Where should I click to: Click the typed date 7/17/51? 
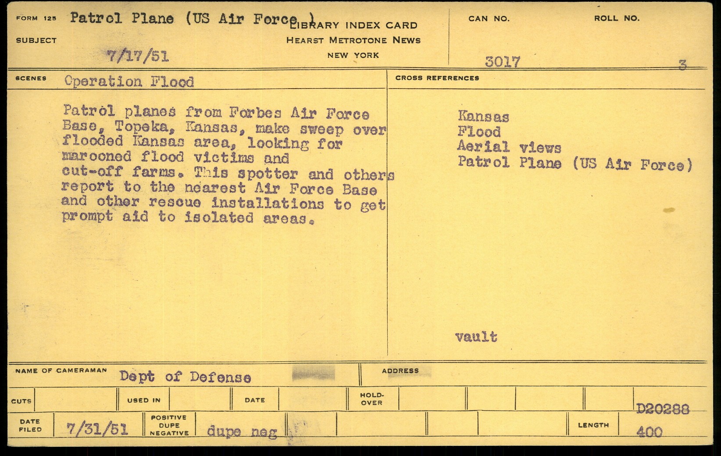click(138, 56)
